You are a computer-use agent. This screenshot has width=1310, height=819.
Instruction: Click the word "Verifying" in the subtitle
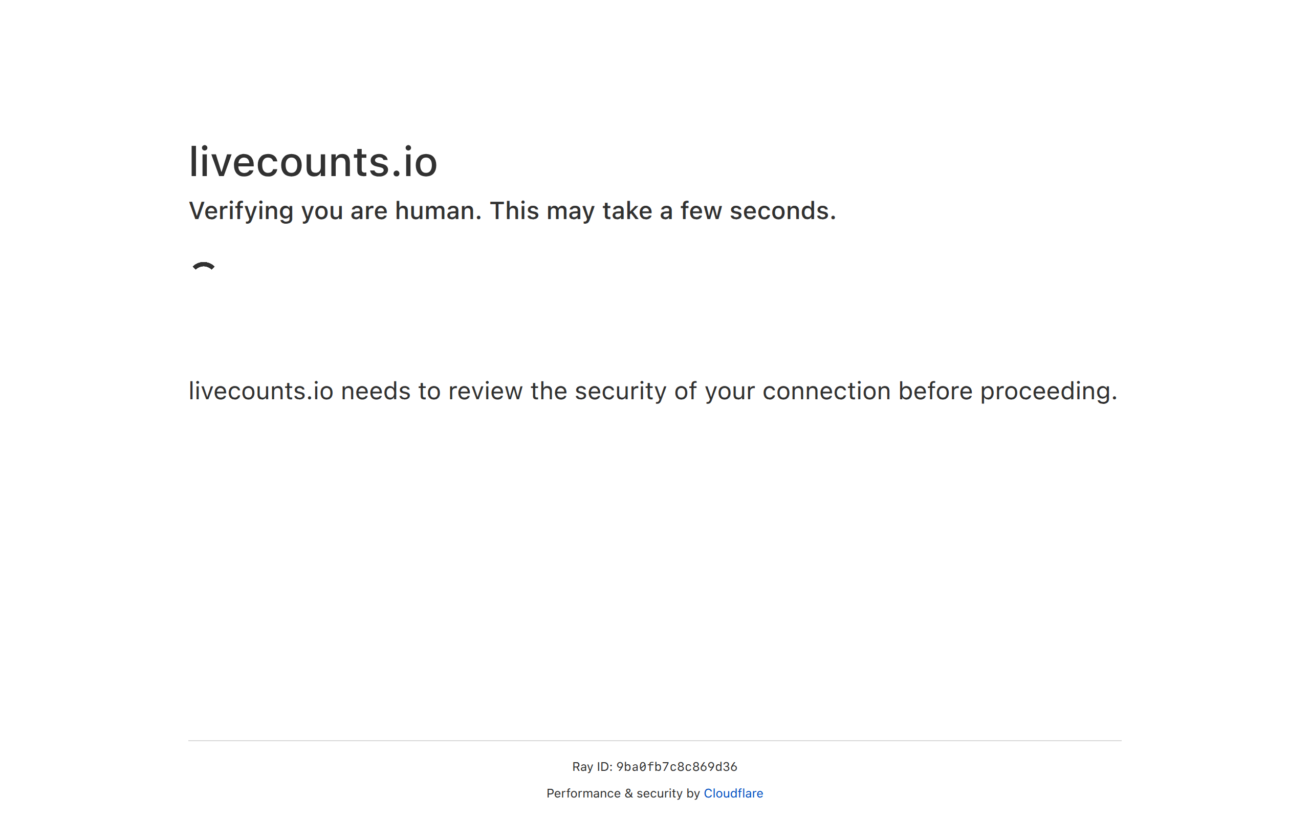pyautogui.click(x=241, y=211)
